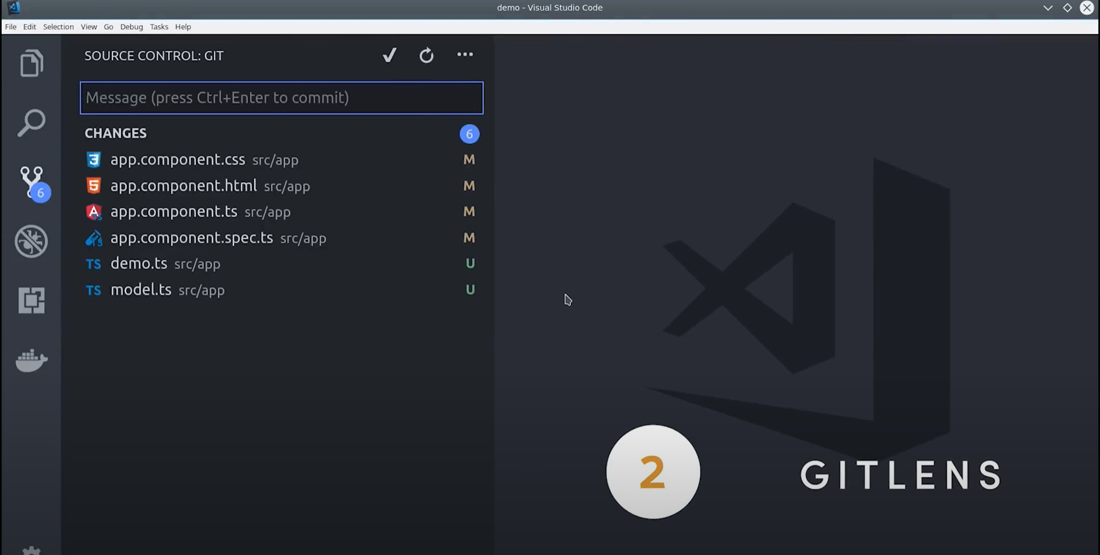Screen dimensions: 1100x555
Task: Commit changes with the checkmark icon
Action: 390,55
